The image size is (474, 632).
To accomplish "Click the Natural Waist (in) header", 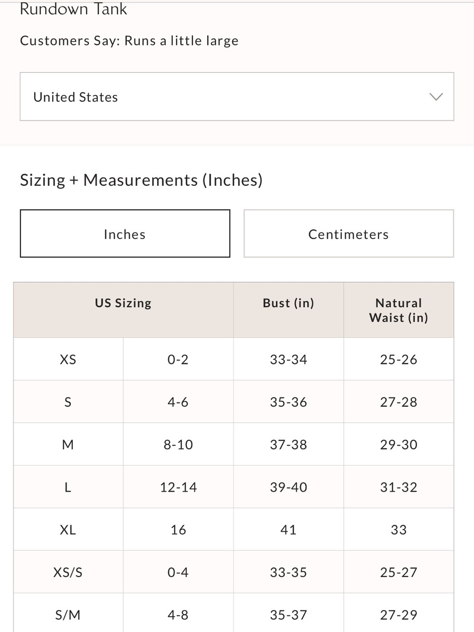I will [399, 311].
